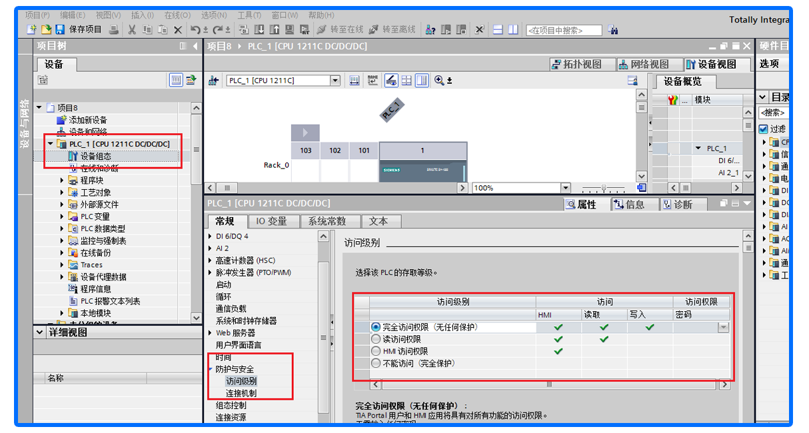The width and height of the screenshot is (809, 433).
Task: Click the Delete X icon in toolbar
Action: click(178, 29)
